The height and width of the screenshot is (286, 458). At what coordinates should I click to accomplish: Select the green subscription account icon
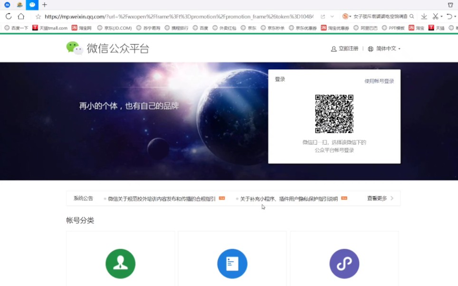coord(120,263)
